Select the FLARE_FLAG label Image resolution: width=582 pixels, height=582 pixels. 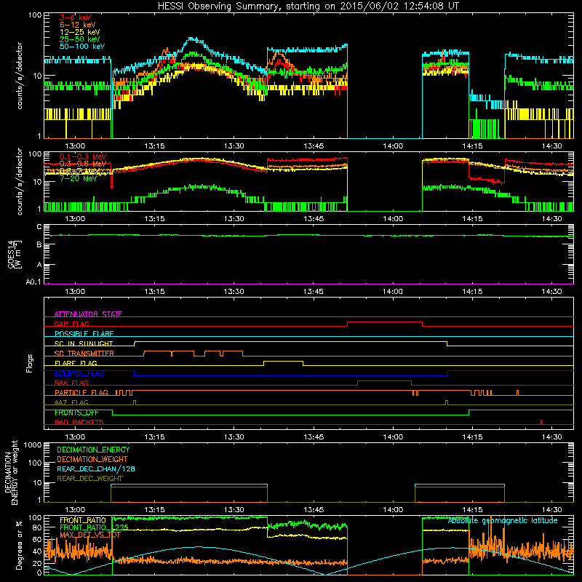point(76,363)
